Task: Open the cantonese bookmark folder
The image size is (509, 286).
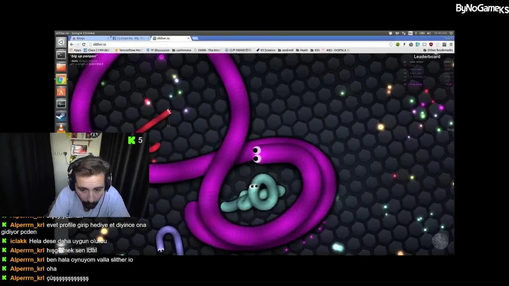Action: point(182,50)
